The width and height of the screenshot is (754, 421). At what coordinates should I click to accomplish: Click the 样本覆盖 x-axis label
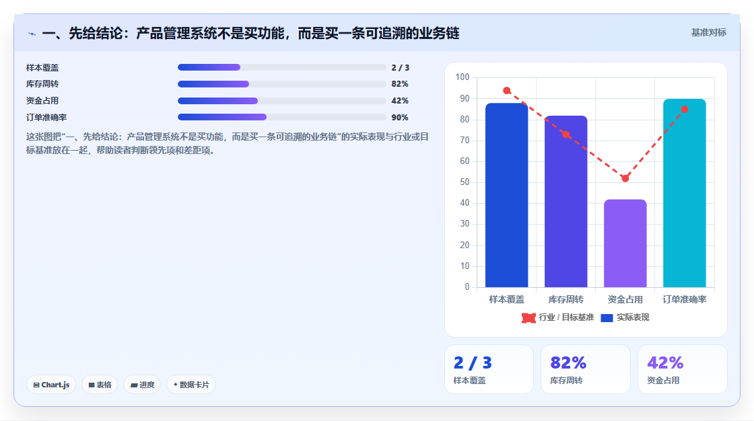click(x=506, y=299)
